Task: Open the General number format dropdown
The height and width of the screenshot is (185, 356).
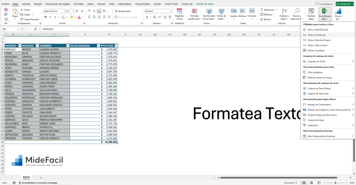Action: 170,11
